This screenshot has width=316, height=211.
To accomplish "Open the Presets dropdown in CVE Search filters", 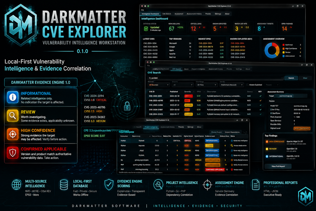I will 272,85.
